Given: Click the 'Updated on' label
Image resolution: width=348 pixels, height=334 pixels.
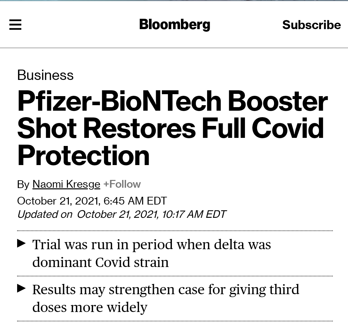Looking at the screenshot, I should point(45,214).
